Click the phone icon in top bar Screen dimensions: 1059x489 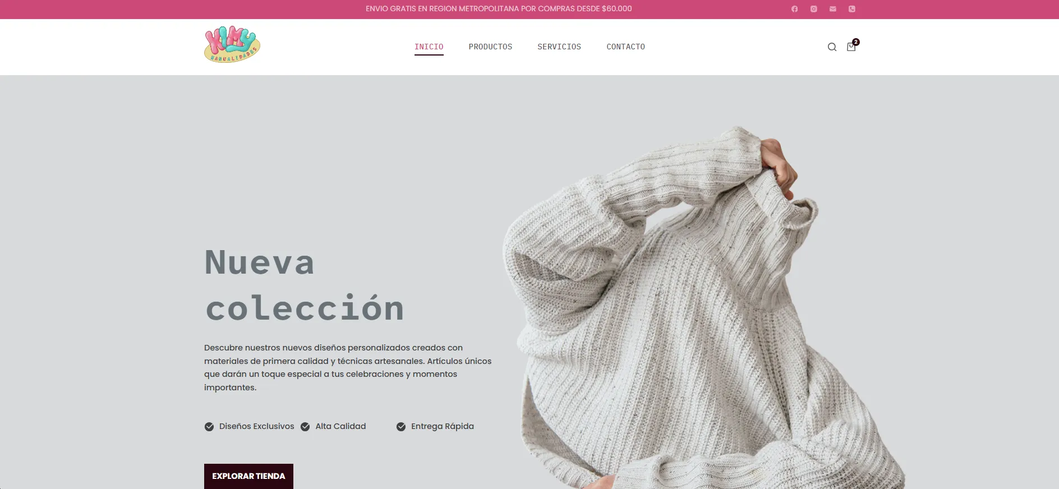click(851, 9)
